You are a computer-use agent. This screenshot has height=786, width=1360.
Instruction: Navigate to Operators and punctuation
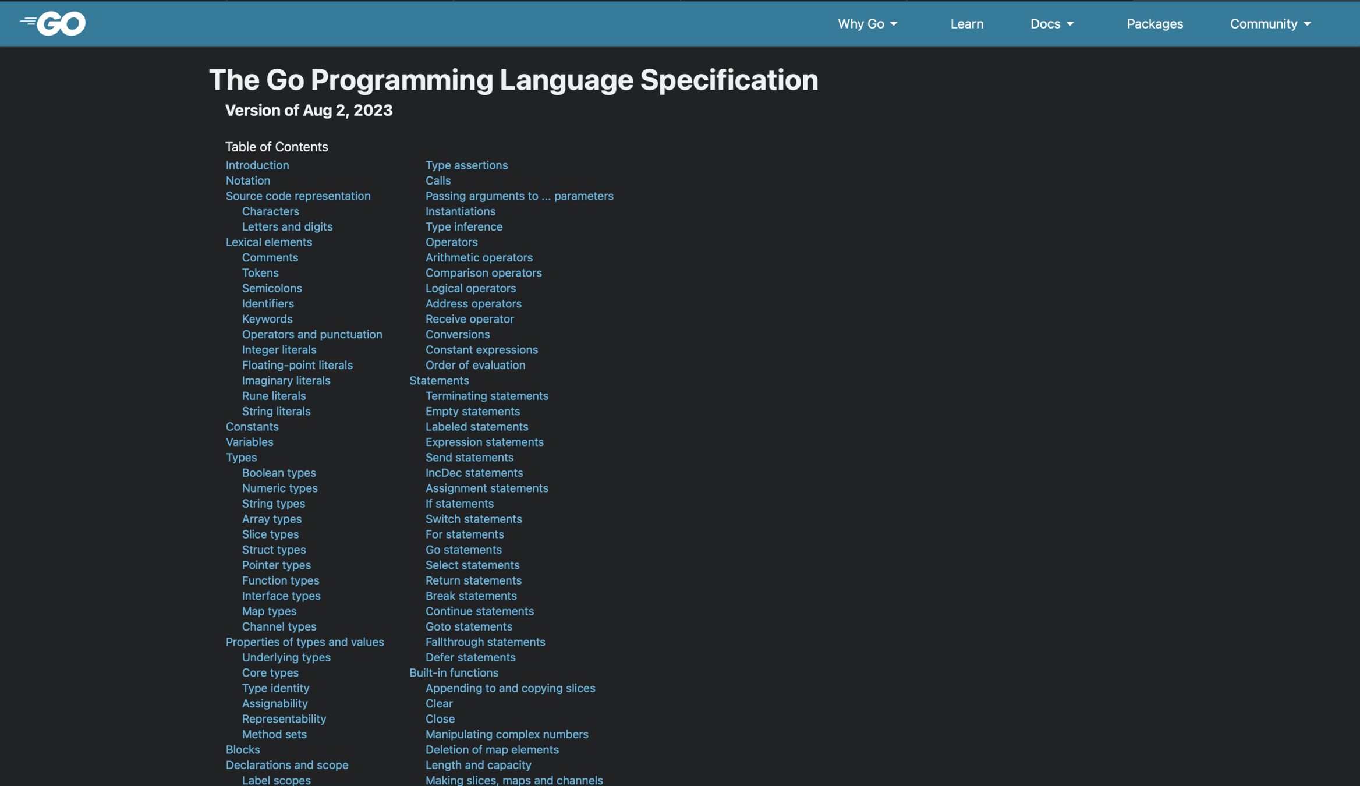(x=311, y=335)
